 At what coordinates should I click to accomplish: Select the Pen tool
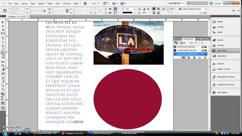[3, 46]
